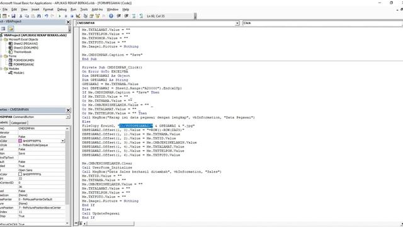Toggle Design Mode icon
This screenshot has height=227, width=403.
pyautogui.click(x=78, y=16)
